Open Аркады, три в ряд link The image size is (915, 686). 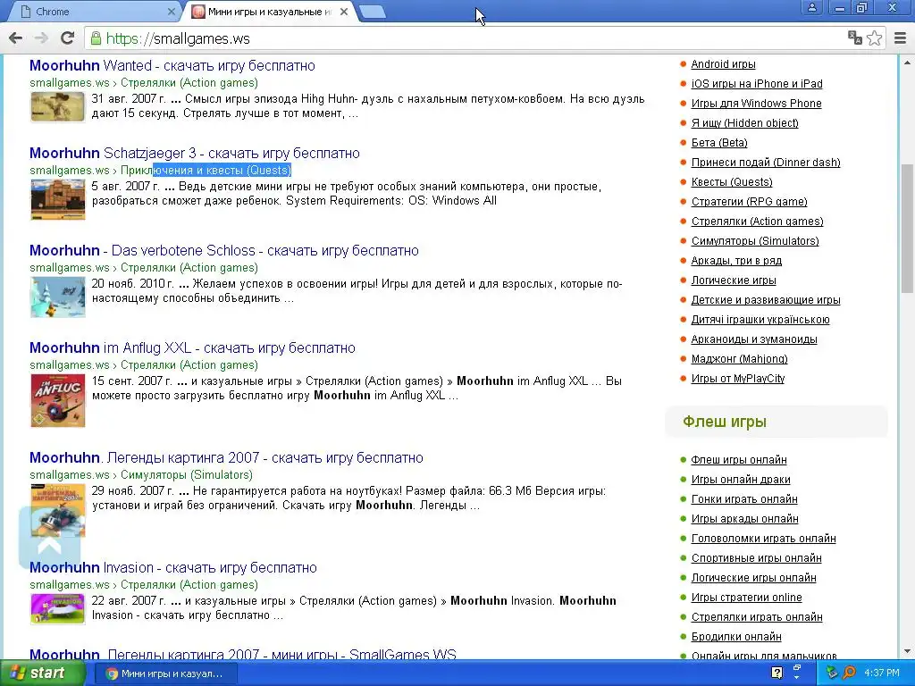(x=736, y=260)
